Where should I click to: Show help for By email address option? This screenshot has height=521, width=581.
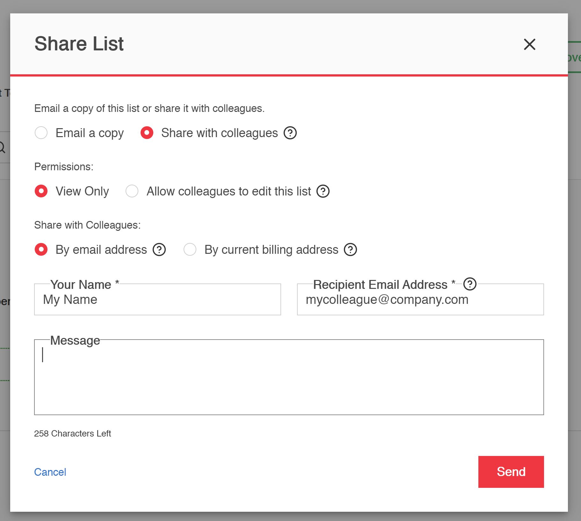(159, 250)
